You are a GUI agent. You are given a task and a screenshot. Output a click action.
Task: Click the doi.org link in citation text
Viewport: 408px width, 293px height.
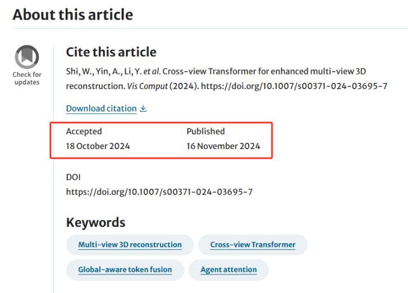[x=294, y=86]
